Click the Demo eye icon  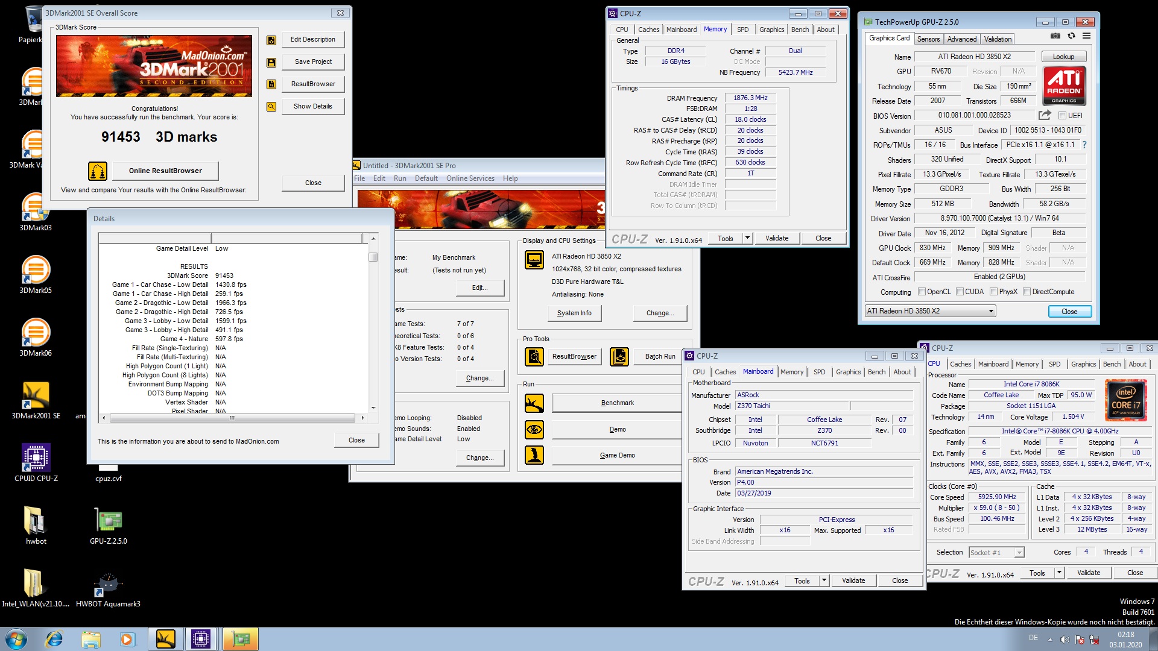pos(534,430)
